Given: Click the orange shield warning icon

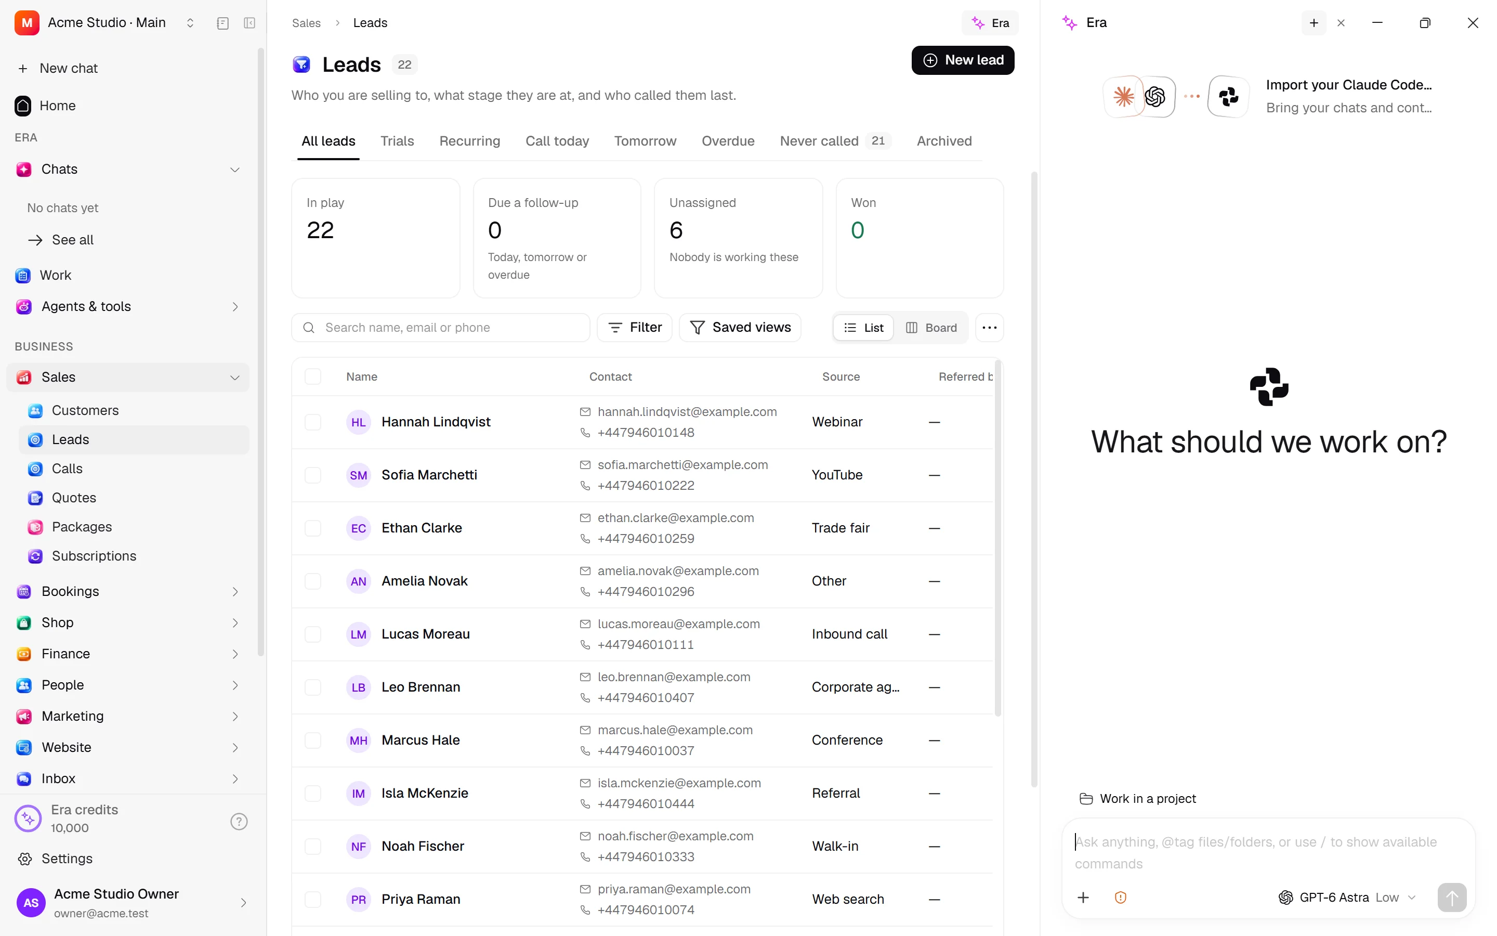Looking at the screenshot, I should point(1120,897).
